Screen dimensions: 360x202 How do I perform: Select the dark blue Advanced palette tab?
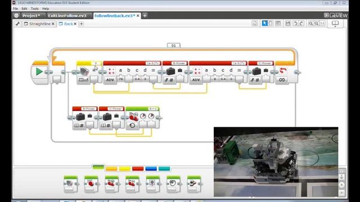(x=151, y=169)
